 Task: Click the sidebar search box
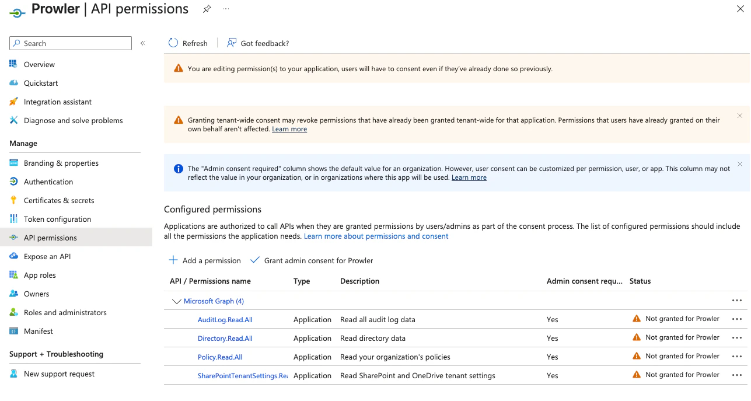pyautogui.click(x=70, y=43)
